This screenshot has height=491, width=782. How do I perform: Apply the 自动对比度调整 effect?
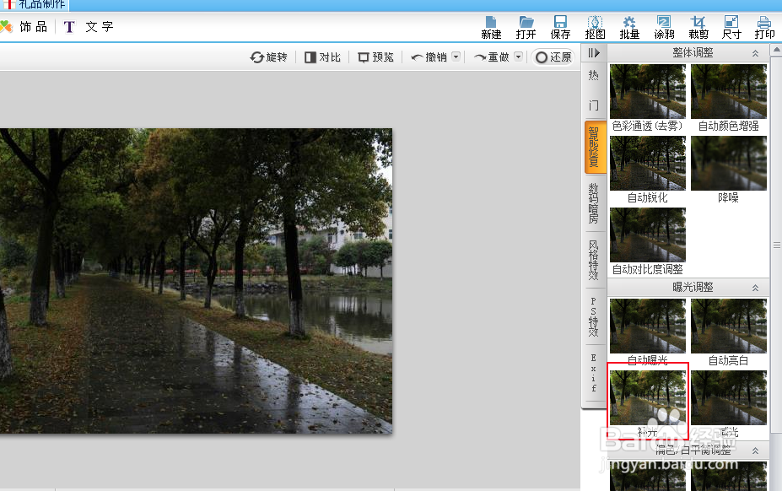pyautogui.click(x=648, y=241)
